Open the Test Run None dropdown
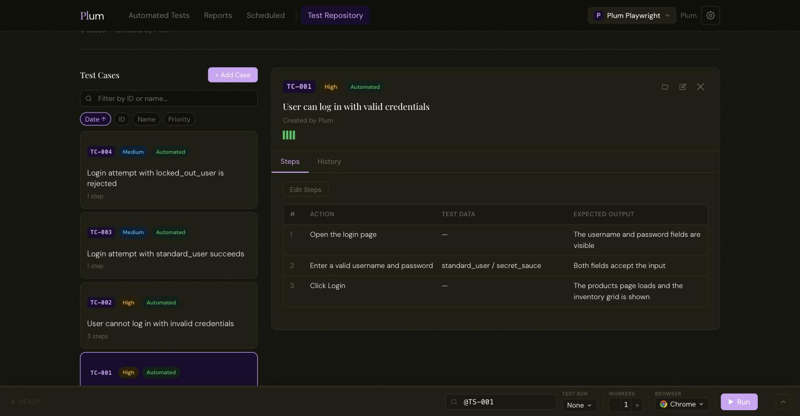Screen dimensions: 800x416 579,405
